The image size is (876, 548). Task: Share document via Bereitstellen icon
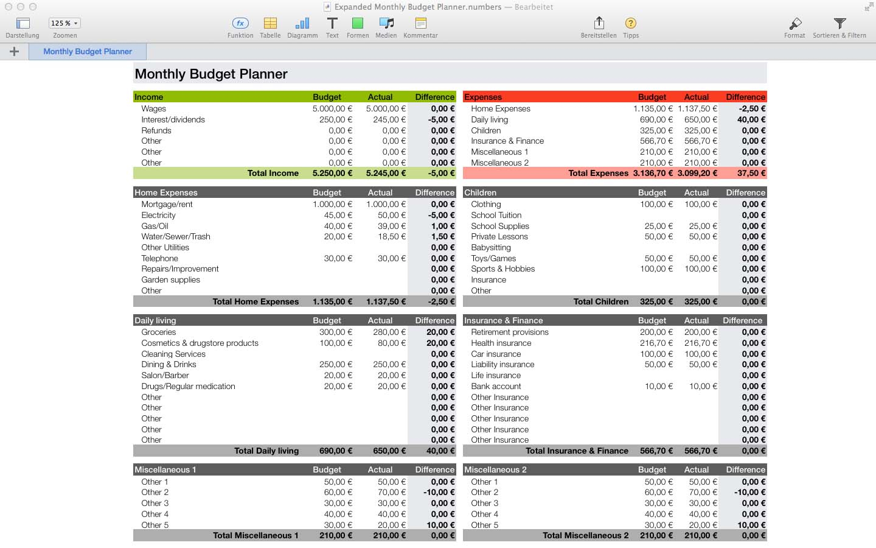[x=599, y=24]
